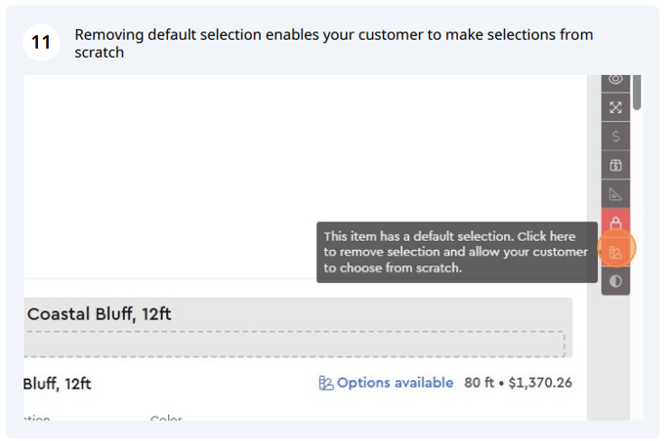The height and width of the screenshot is (441, 672).
Task: Click the 80 ft • $1,370.26 price text
Action: pyautogui.click(x=518, y=382)
